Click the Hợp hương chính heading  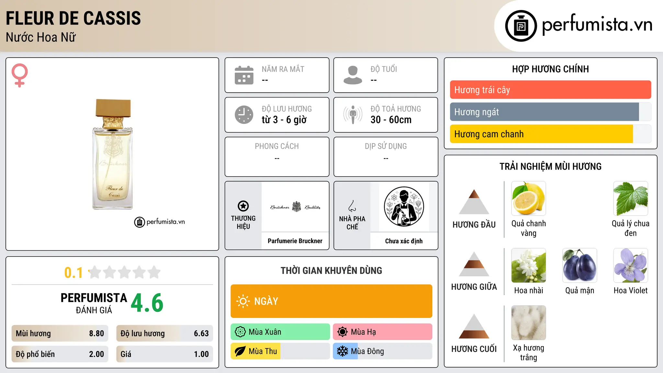pos(550,69)
